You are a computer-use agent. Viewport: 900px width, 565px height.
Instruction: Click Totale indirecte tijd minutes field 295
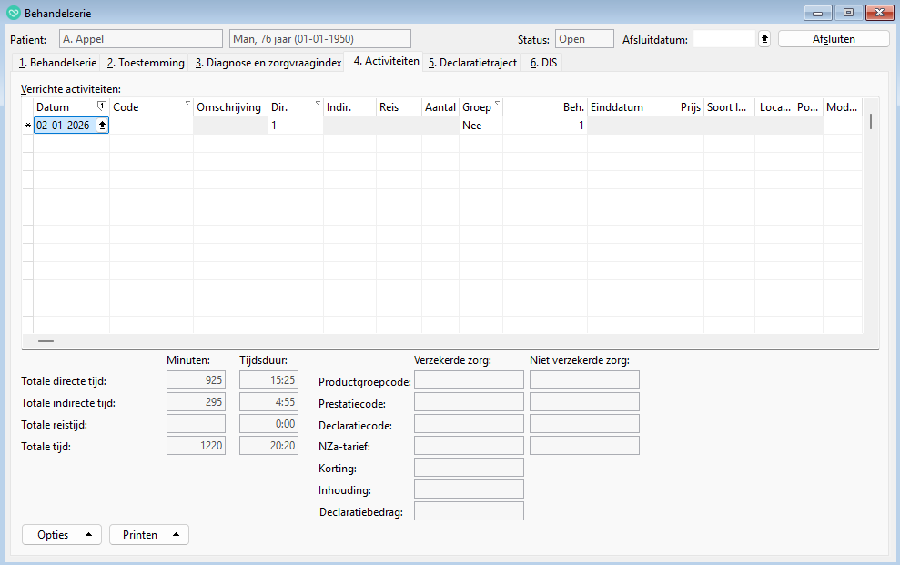pos(196,401)
